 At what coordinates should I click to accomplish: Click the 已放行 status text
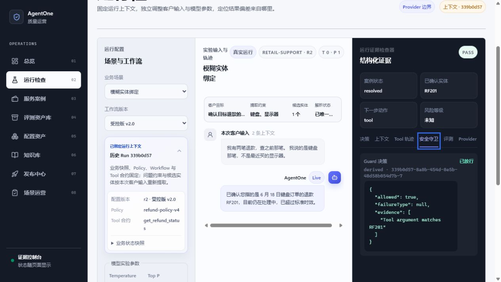(466, 161)
